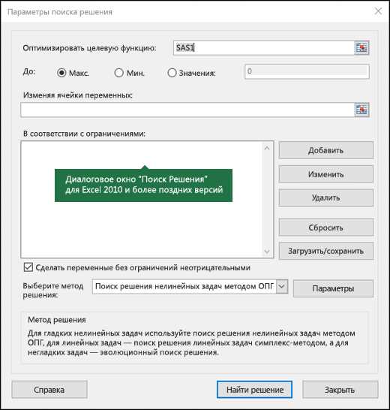This screenshot has height=410, width=390.
Task: Click the objective function input field containing $A$1
Action: point(264,48)
